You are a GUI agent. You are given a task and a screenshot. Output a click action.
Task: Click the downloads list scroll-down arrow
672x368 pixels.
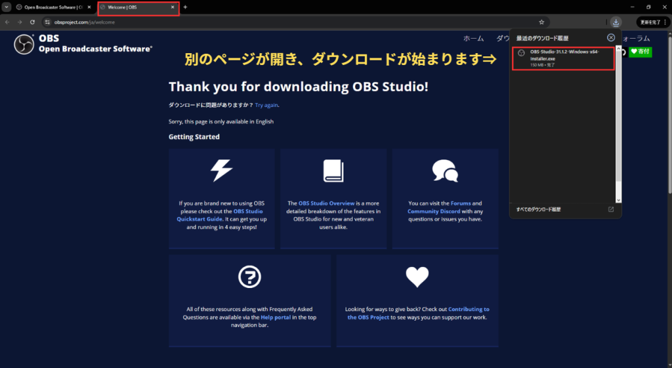[x=618, y=199]
